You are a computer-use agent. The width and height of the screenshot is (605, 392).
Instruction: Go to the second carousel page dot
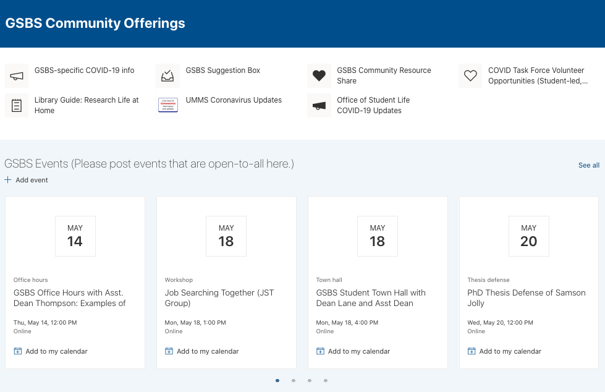tap(294, 381)
